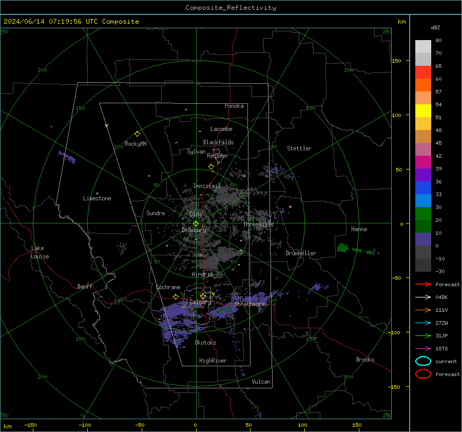The height and width of the screenshot is (432, 462).
Task: Click the Calgary city label
Action: [200, 302]
